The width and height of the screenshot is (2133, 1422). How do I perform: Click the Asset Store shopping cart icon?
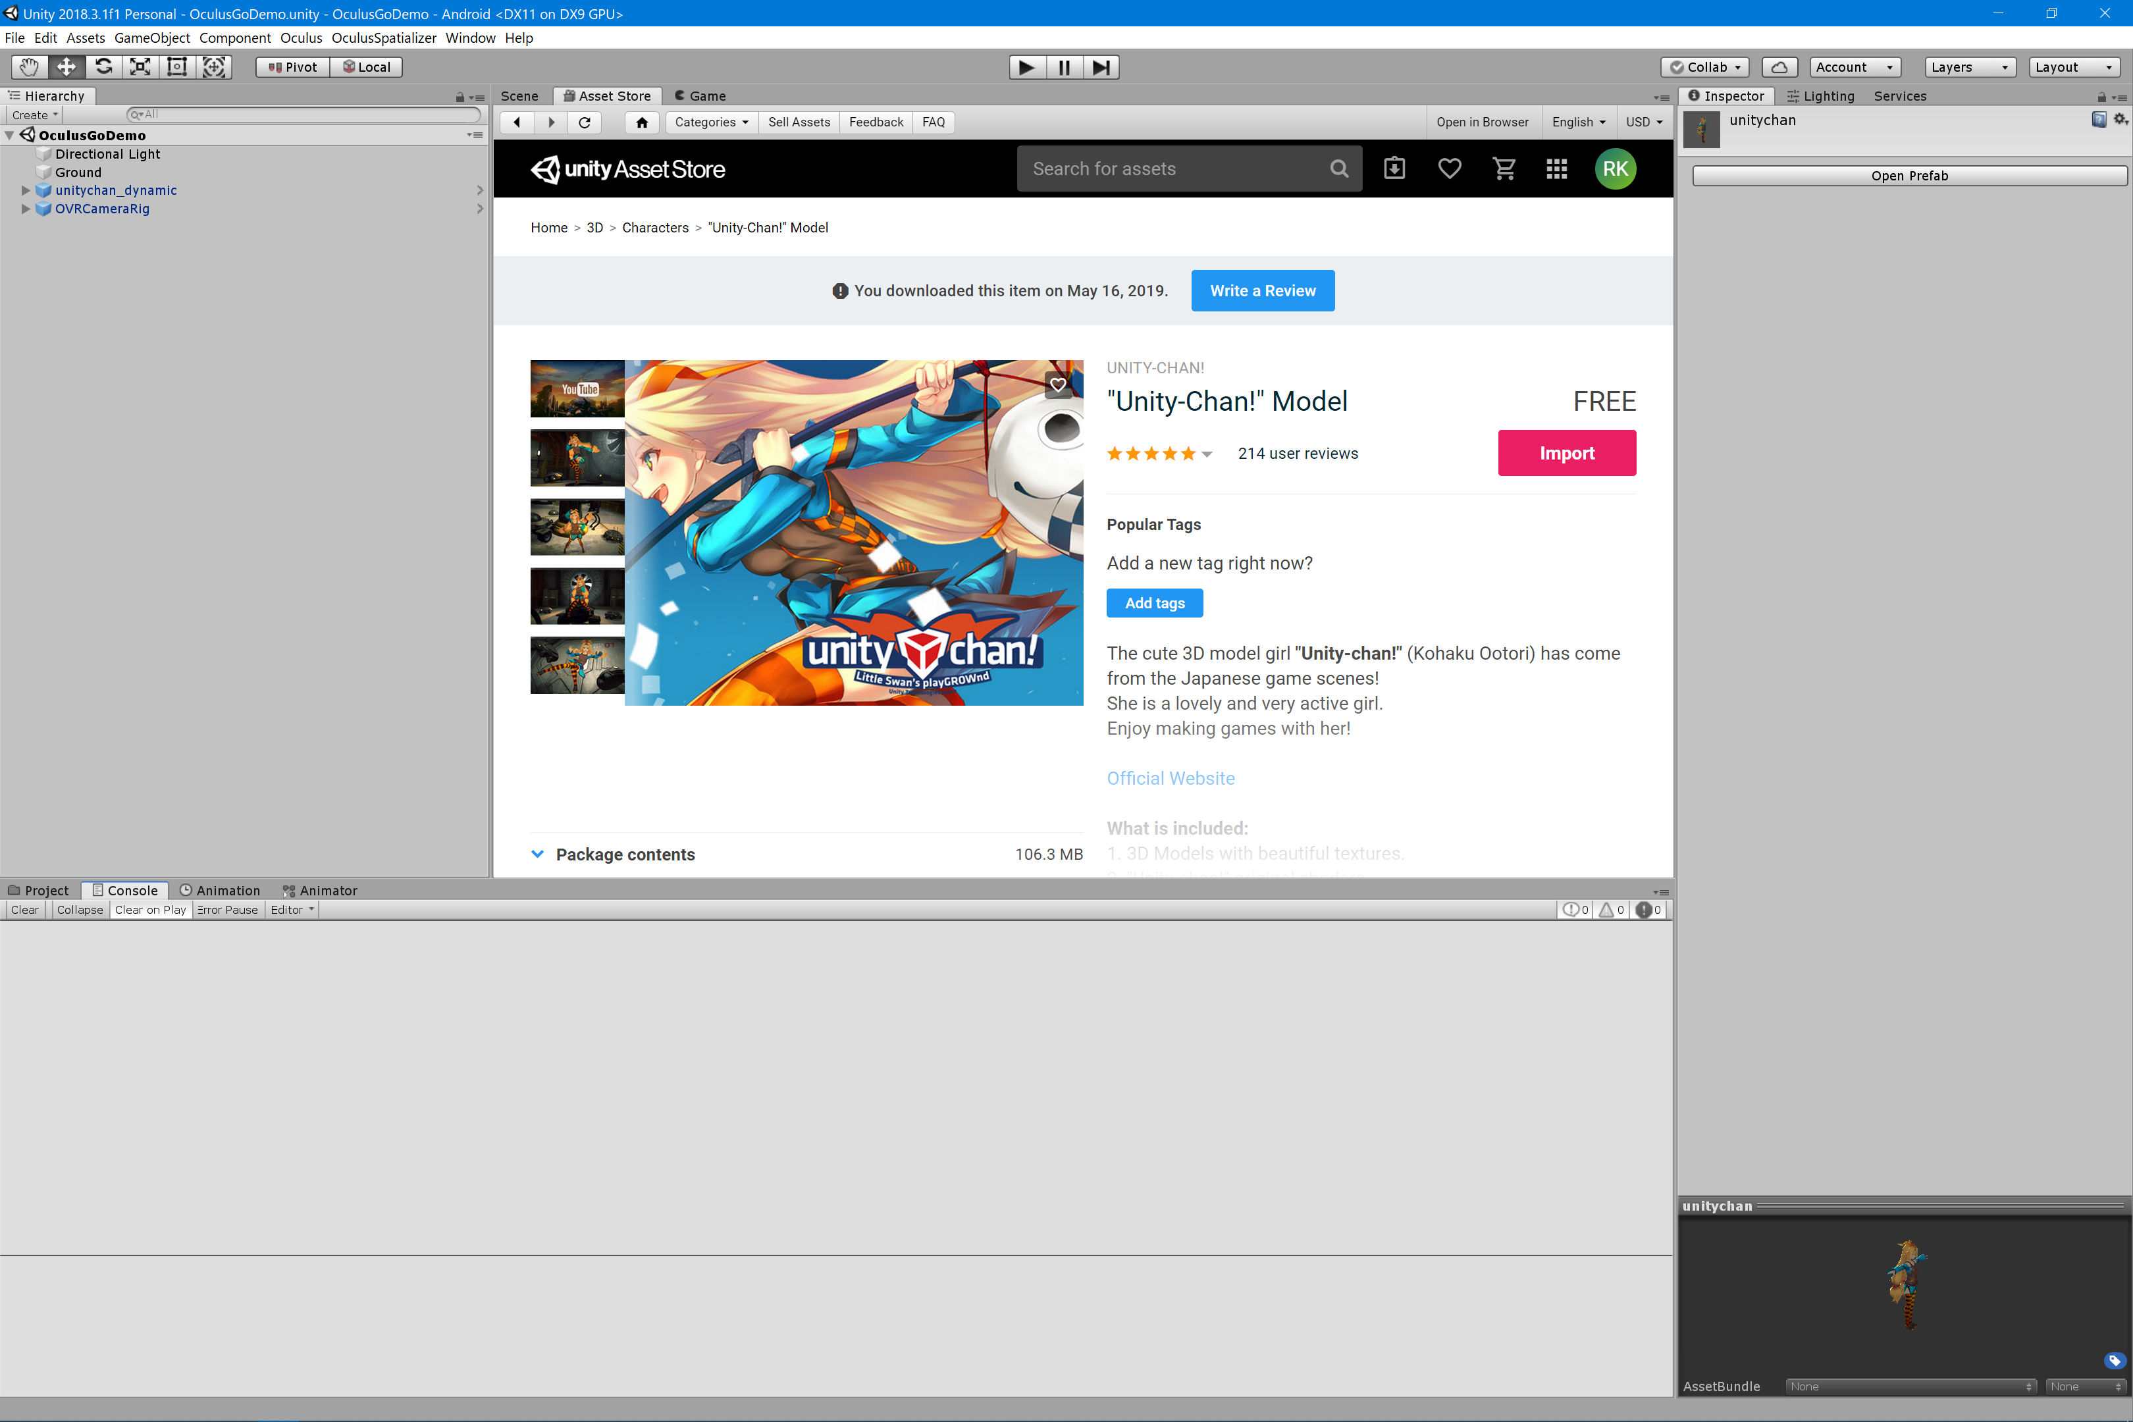coord(1504,169)
